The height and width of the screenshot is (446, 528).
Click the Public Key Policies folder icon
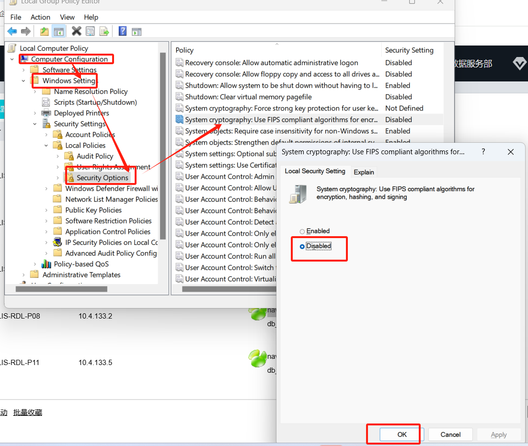[57, 210]
